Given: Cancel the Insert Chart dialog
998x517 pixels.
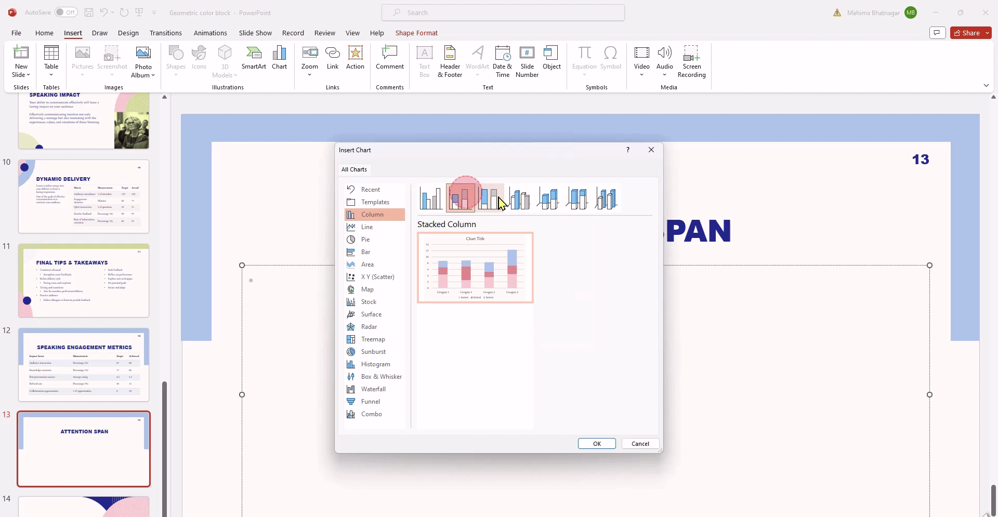Looking at the screenshot, I should [640, 444].
